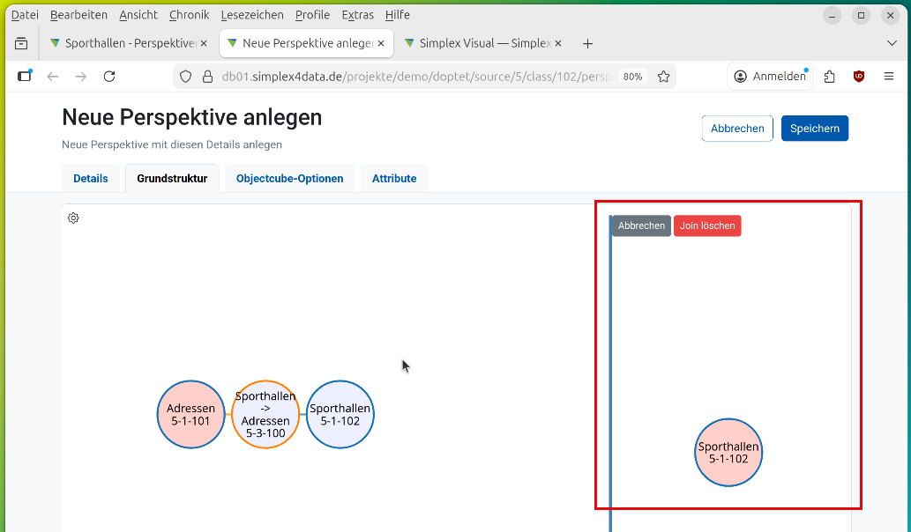This screenshot has width=911, height=532.
Task: Click the grey Abbrechen button in side panel
Action: pos(641,226)
